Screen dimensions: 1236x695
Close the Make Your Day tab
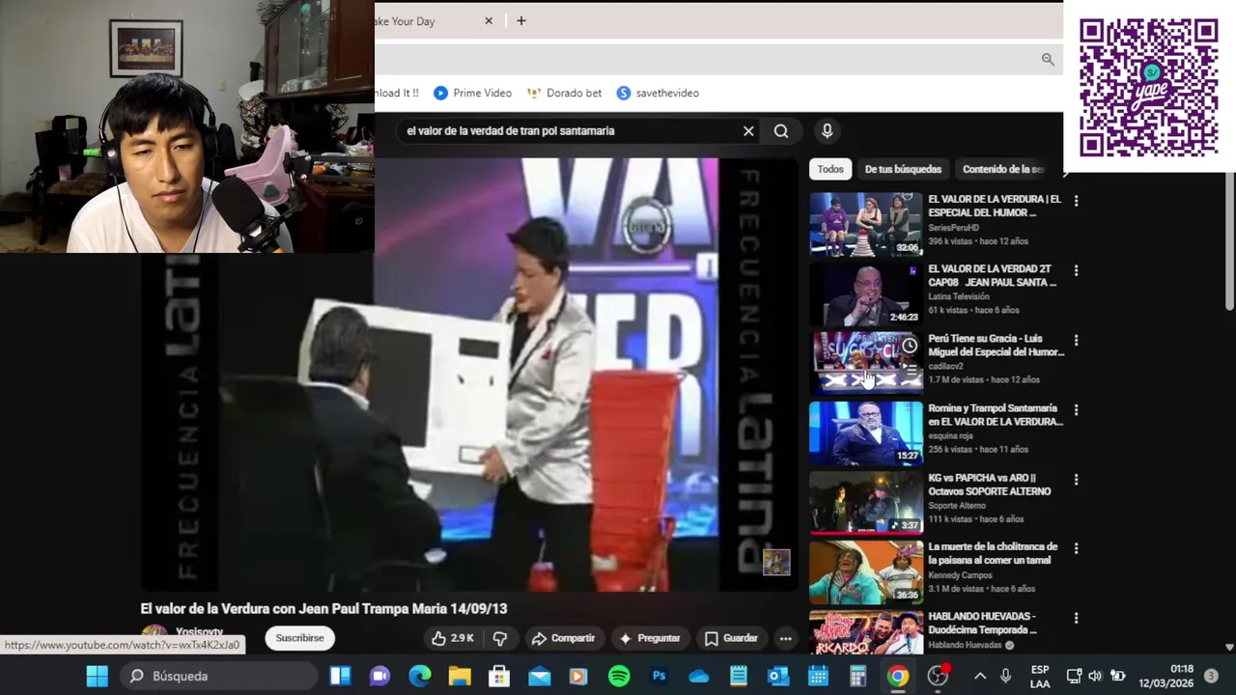tap(489, 20)
